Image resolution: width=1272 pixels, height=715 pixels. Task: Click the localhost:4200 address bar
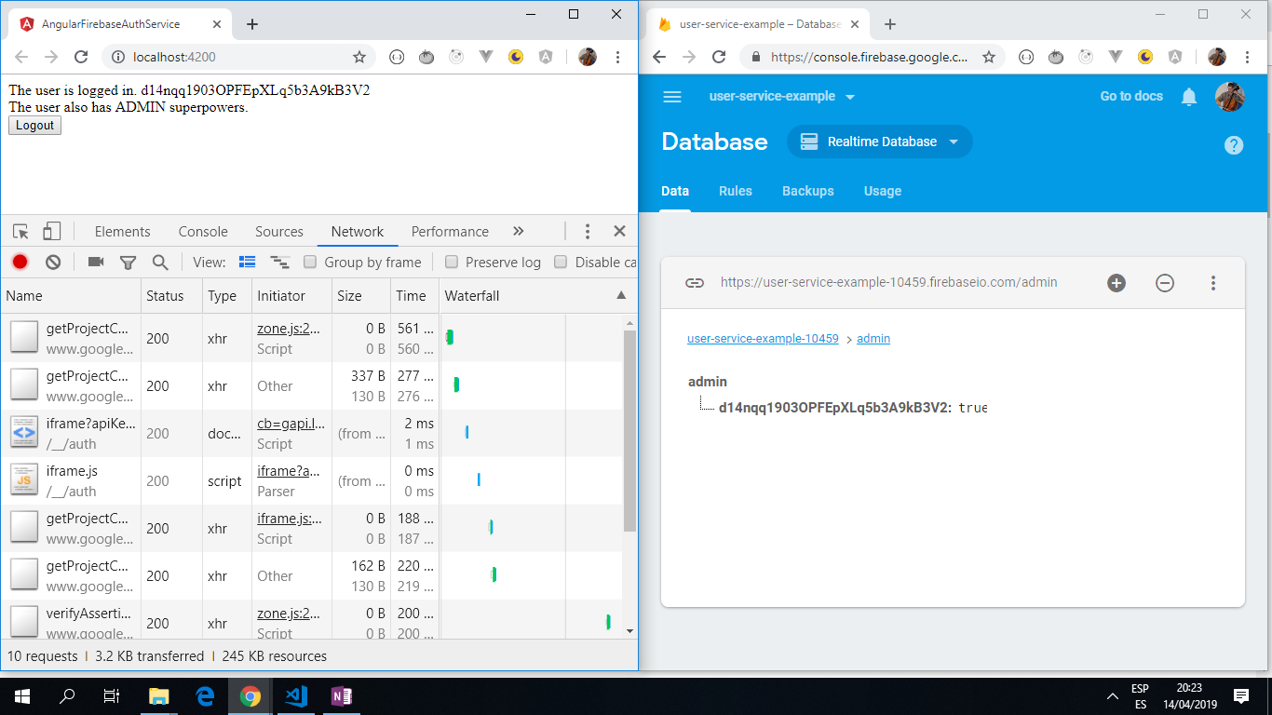238,57
